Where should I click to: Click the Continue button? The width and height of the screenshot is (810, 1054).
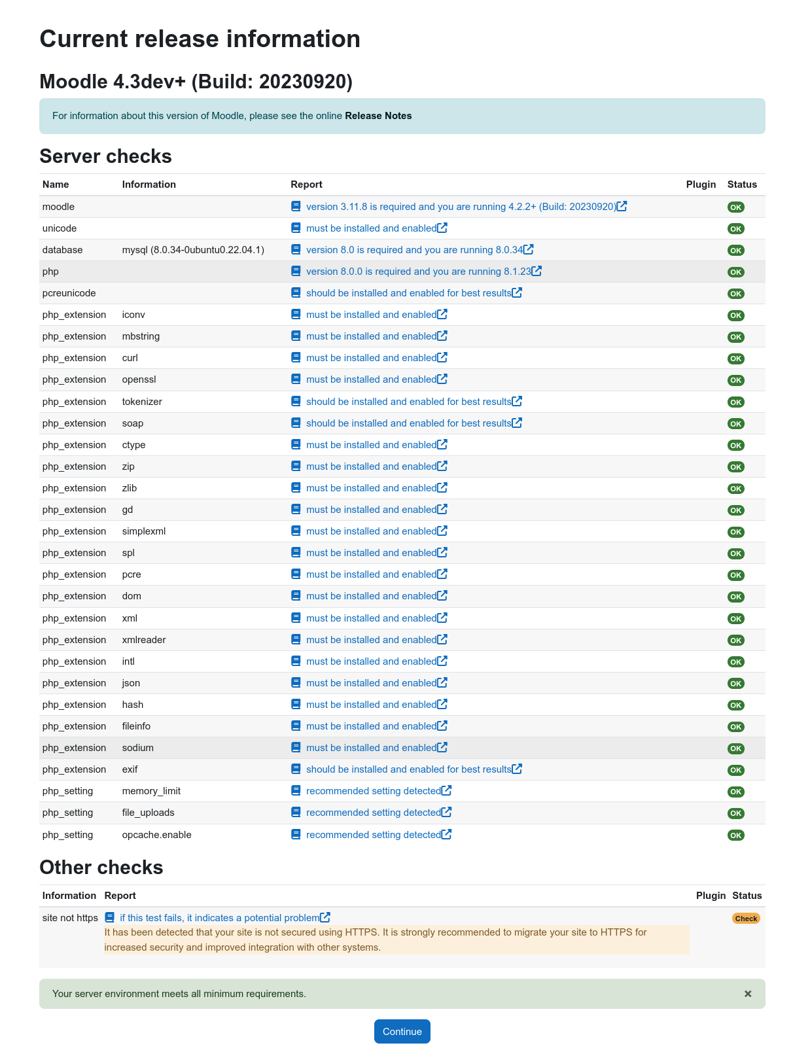click(x=402, y=1032)
